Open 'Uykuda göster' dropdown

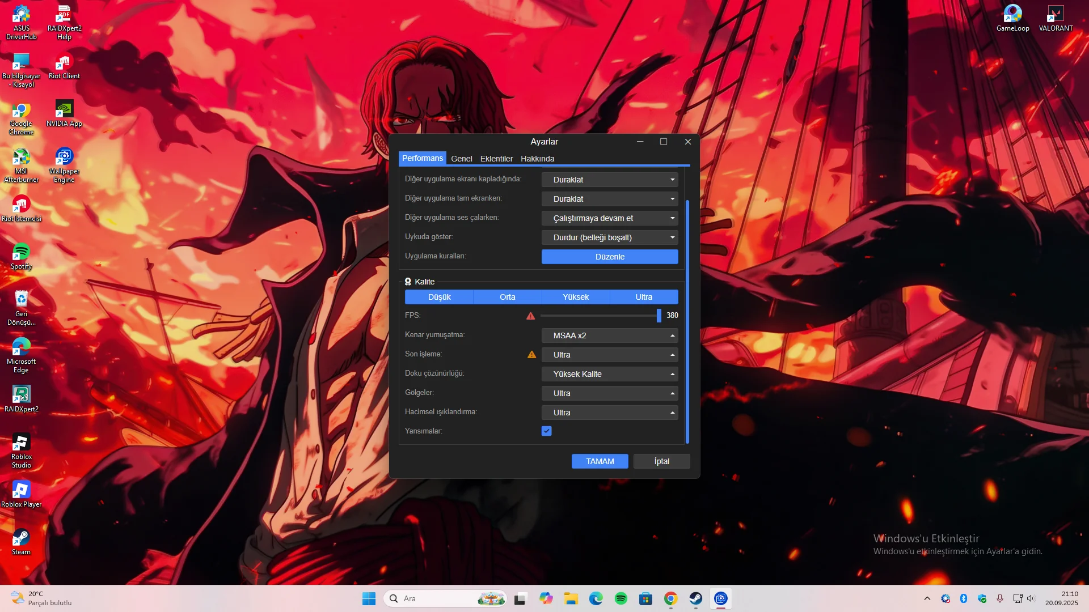610,237
